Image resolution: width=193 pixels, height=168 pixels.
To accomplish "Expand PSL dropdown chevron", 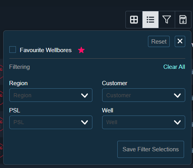I will click(85, 122).
